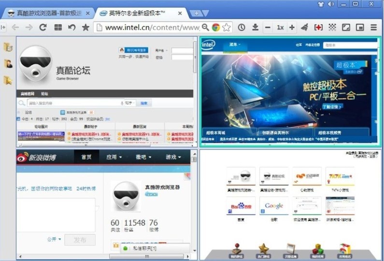Click the 1x zoom level indicator
This screenshot has width=384, height=261.
pyautogui.click(x=280, y=28)
